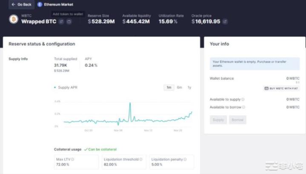
Task: Click the Supply button
Action: [x=218, y=120]
